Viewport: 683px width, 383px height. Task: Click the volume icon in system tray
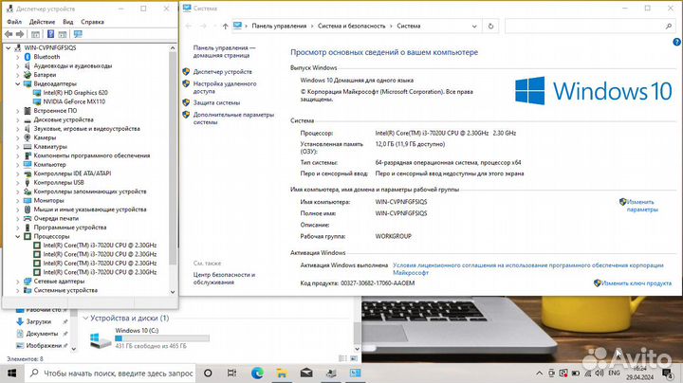point(600,373)
